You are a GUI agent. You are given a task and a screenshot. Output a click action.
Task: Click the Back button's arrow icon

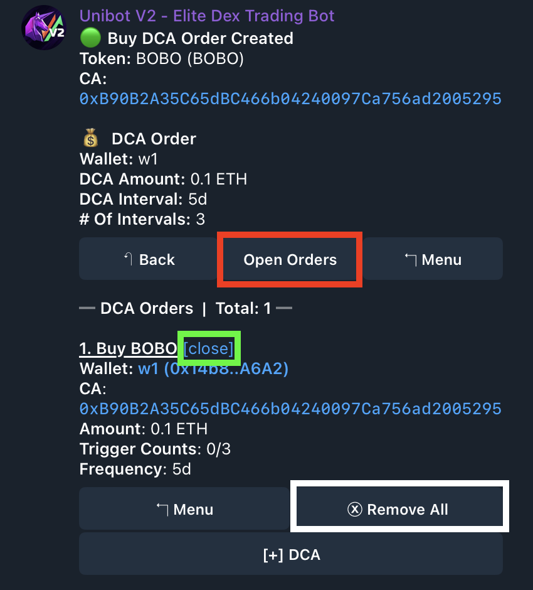coord(128,259)
